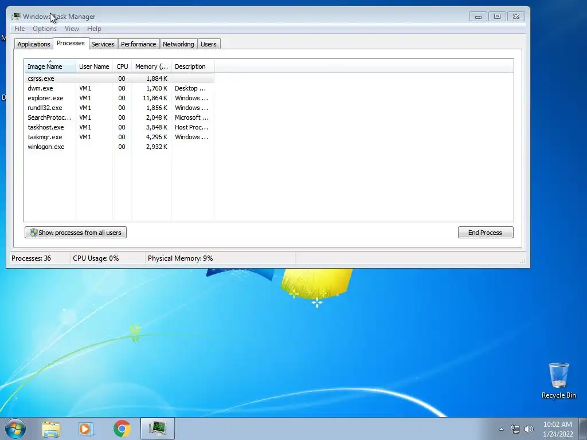Switch to the Services tab
The height and width of the screenshot is (440, 587).
pos(103,44)
